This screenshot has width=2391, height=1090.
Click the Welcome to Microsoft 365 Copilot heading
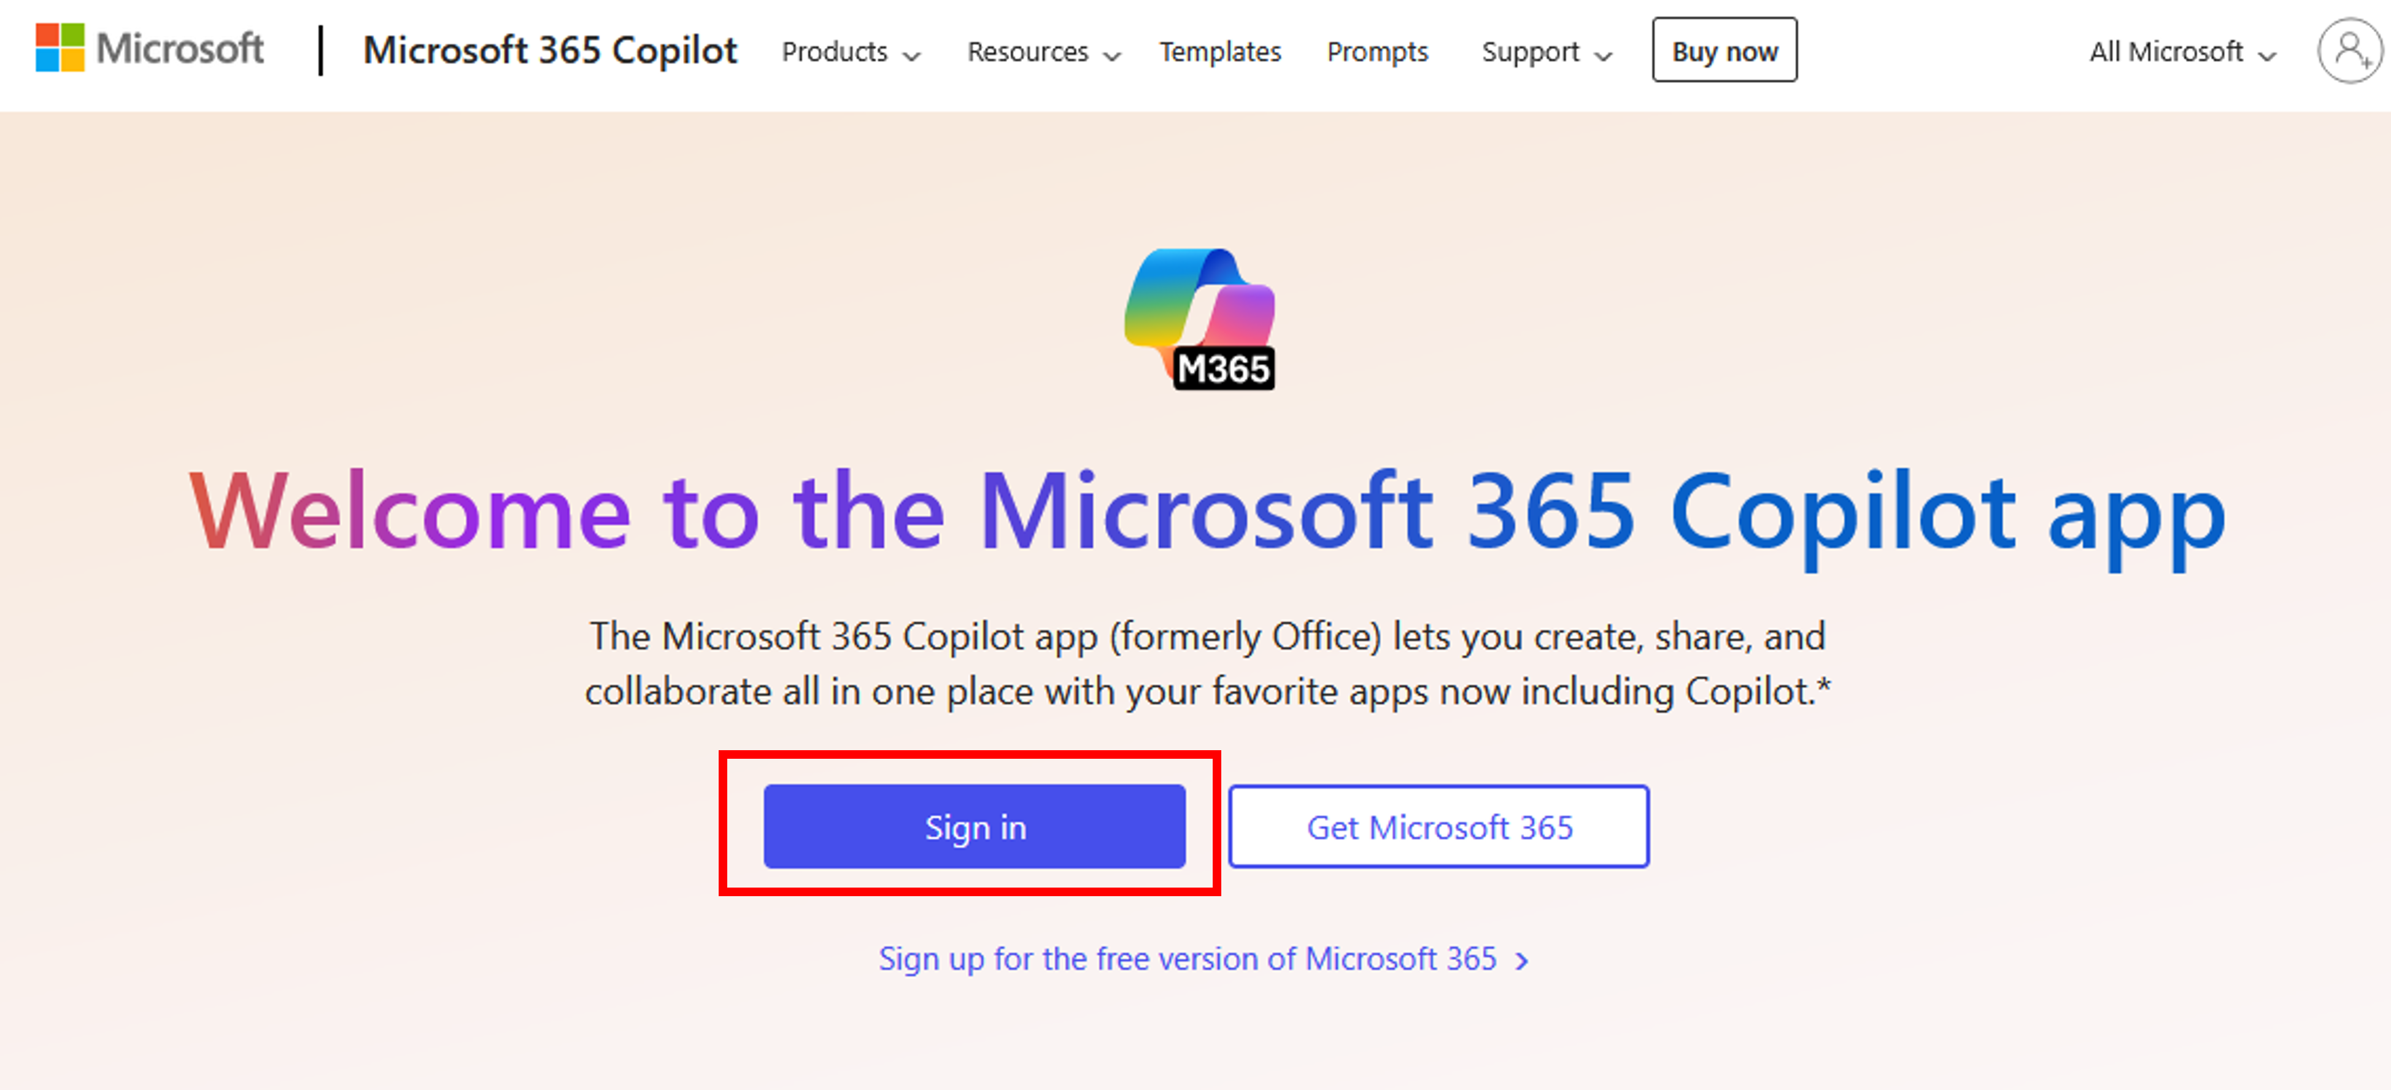(x=1206, y=512)
